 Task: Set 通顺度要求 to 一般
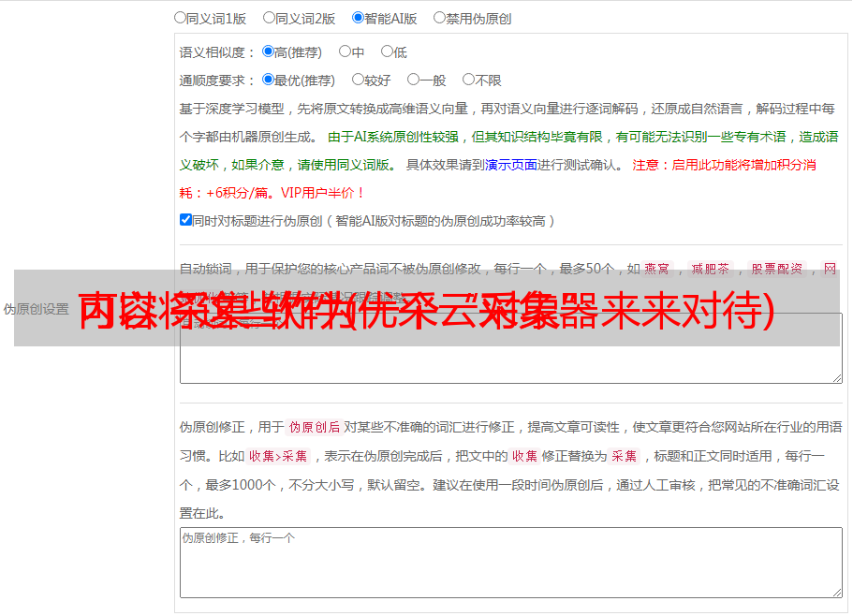(x=414, y=80)
